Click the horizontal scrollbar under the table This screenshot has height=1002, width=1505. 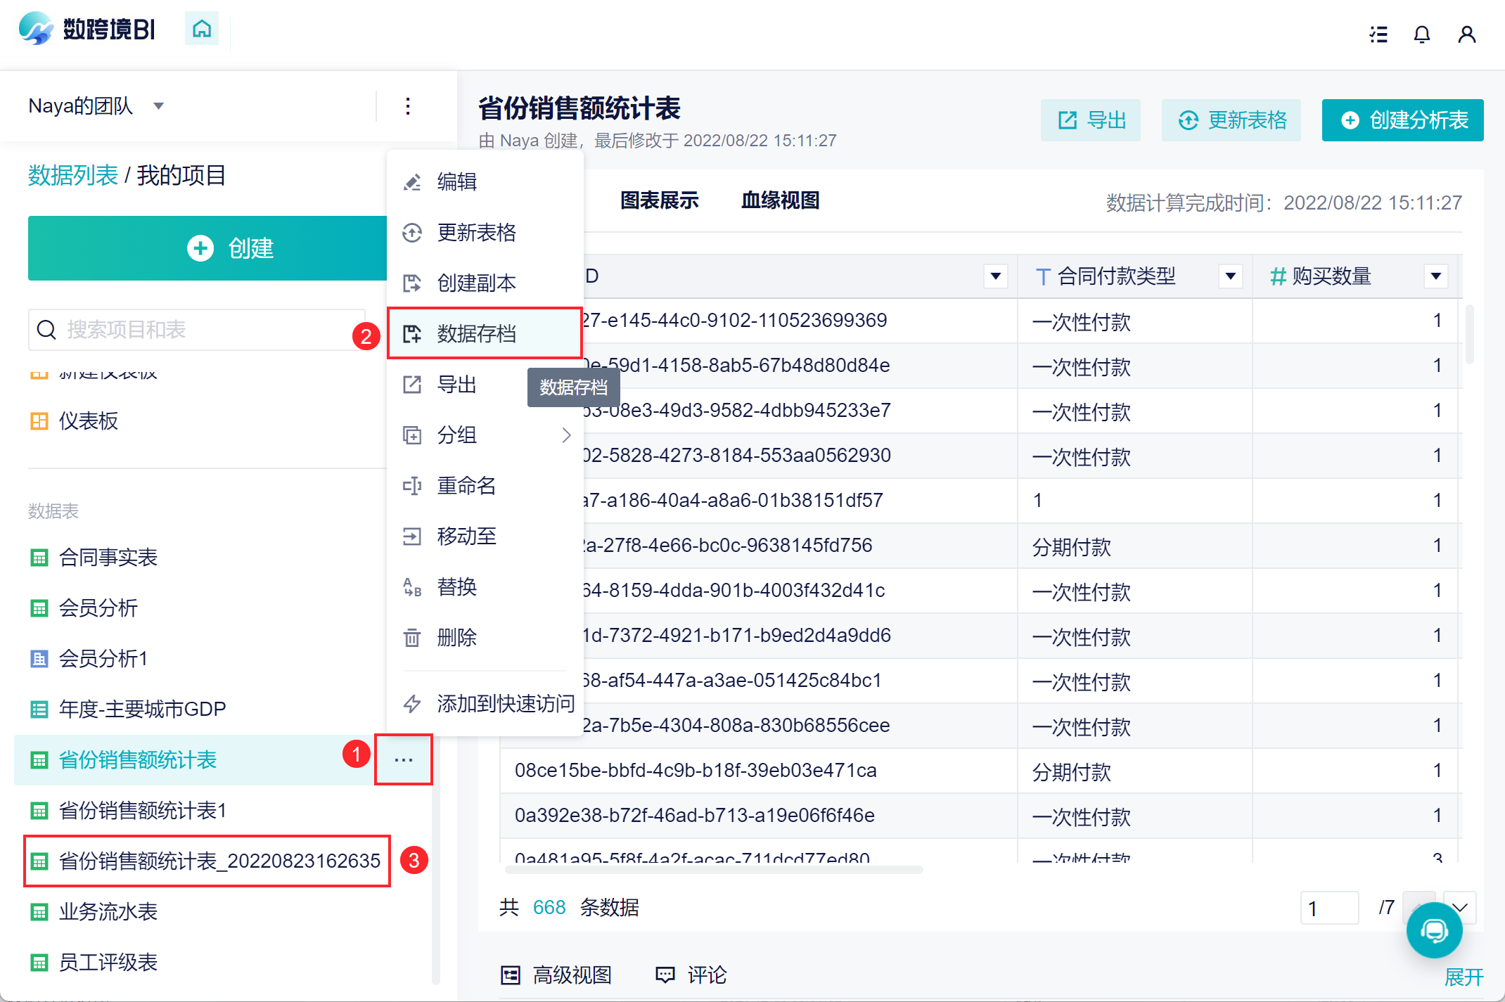713,870
